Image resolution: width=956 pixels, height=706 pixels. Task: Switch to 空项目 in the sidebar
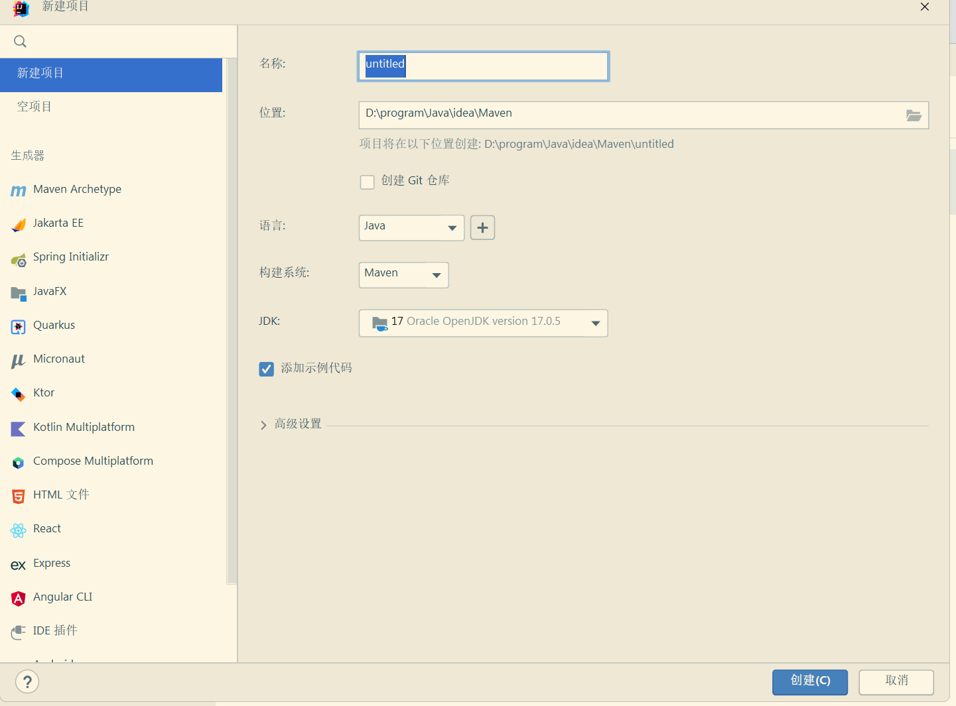click(x=34, y=105)
